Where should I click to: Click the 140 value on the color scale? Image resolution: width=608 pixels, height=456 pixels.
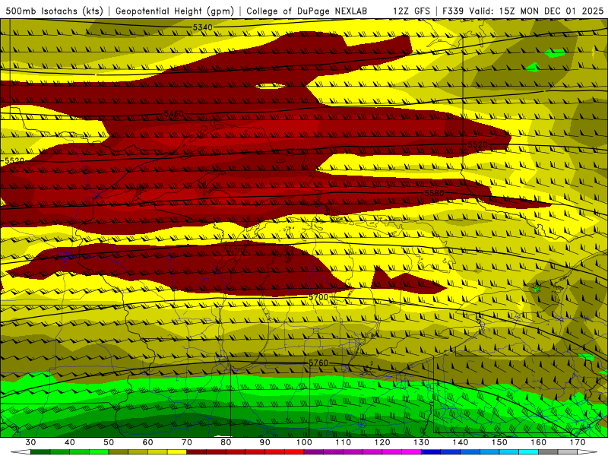(x=461, y=442)
